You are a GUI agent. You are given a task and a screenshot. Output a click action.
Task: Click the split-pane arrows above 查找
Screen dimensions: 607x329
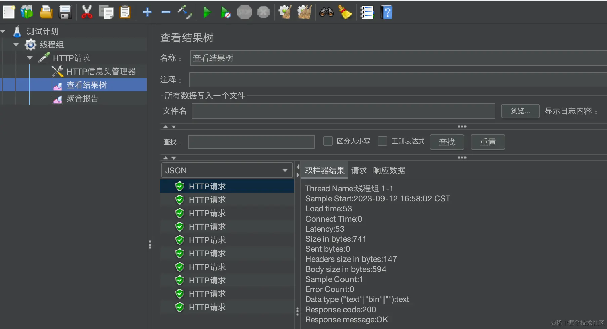(x=170, y=127)
